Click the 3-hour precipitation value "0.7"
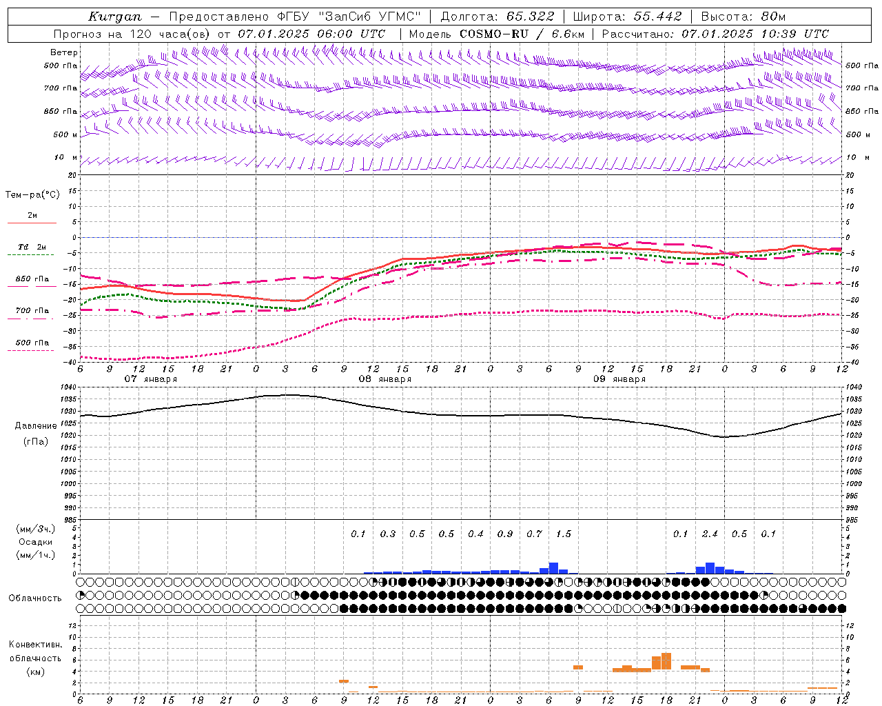This screenshot has height=706, width=882. [534, 534]
